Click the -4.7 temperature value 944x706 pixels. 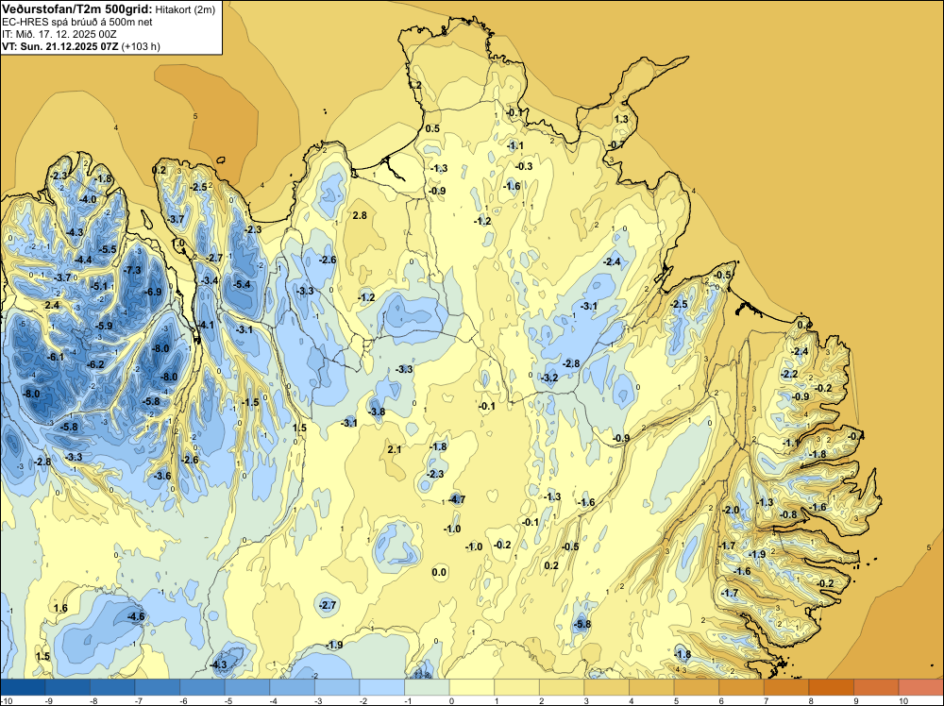[457, 499]
